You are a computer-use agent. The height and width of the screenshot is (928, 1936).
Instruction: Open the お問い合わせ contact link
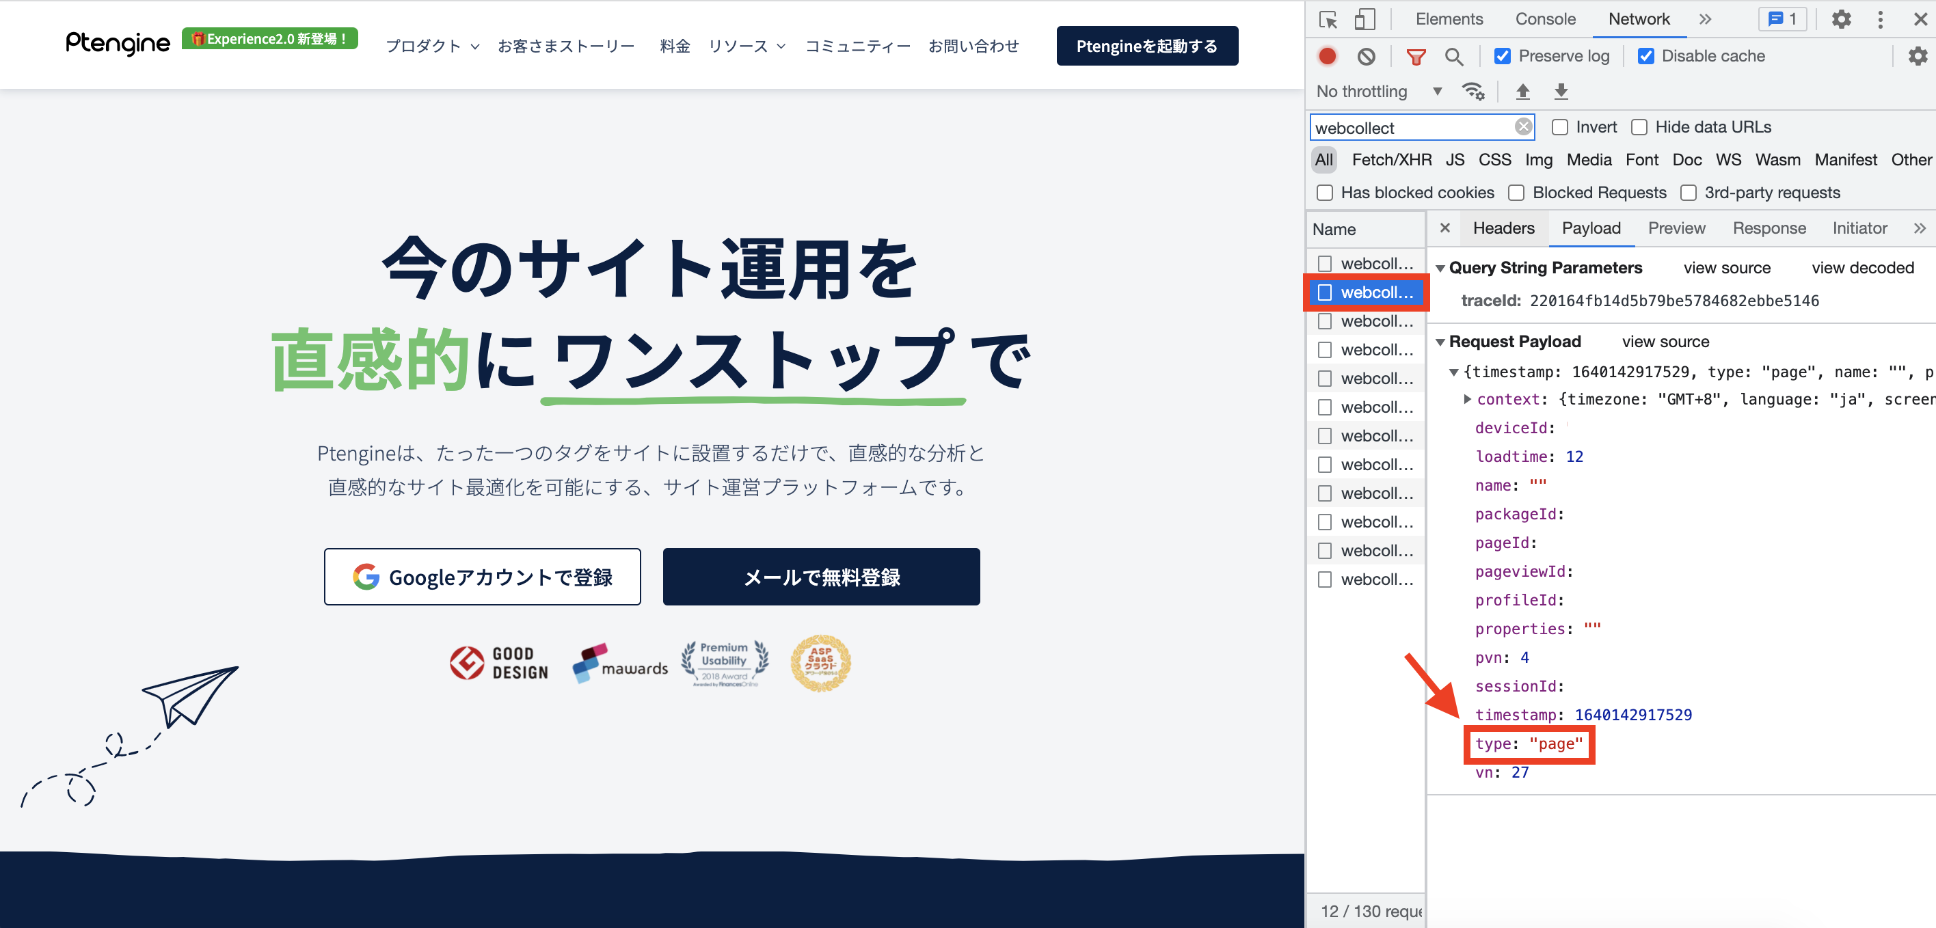973,46
